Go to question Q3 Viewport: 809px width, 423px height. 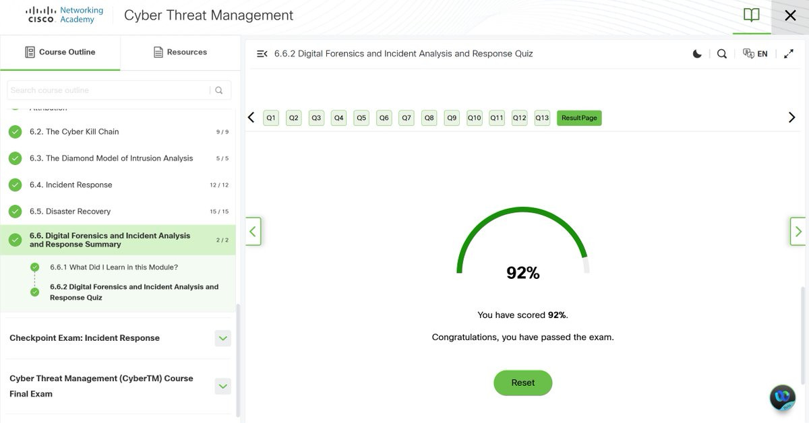tap(316, 118)
